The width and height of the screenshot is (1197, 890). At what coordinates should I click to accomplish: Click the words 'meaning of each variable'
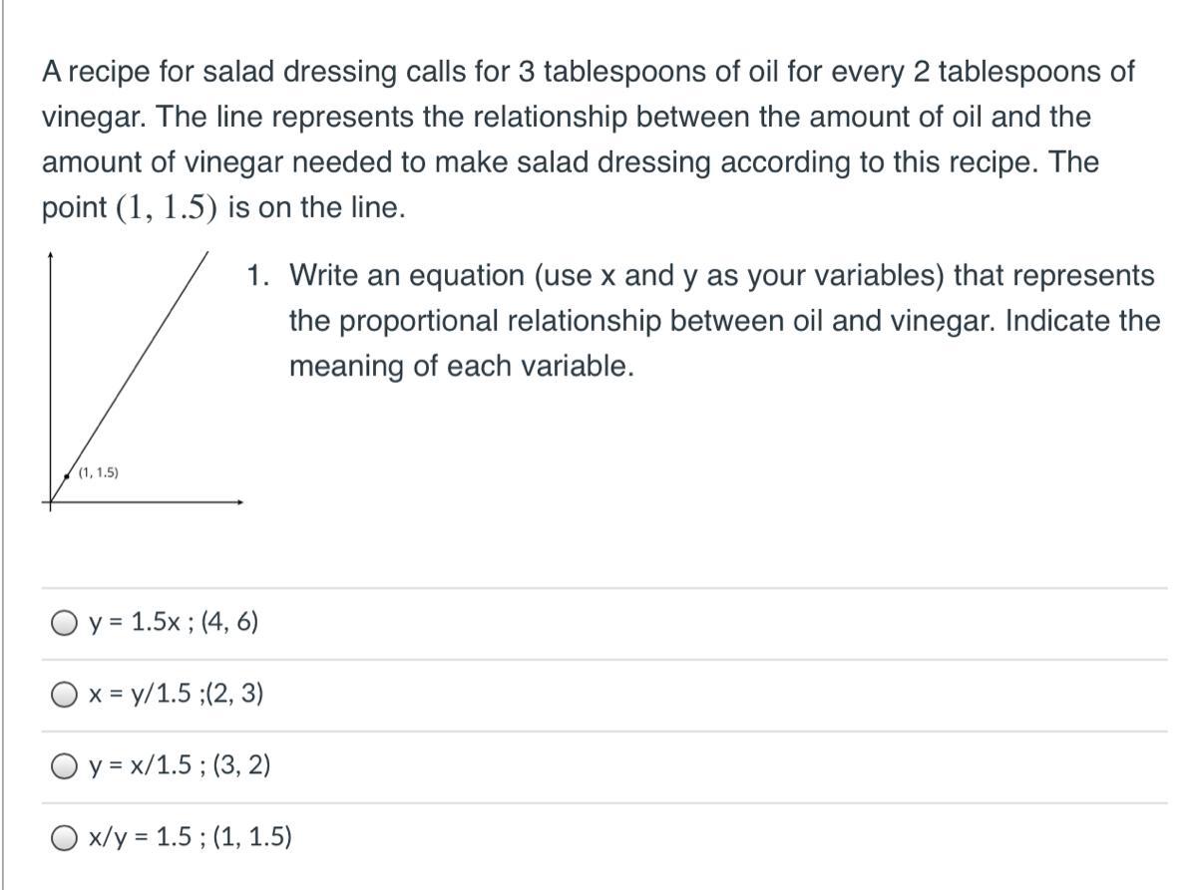(460, 367)
